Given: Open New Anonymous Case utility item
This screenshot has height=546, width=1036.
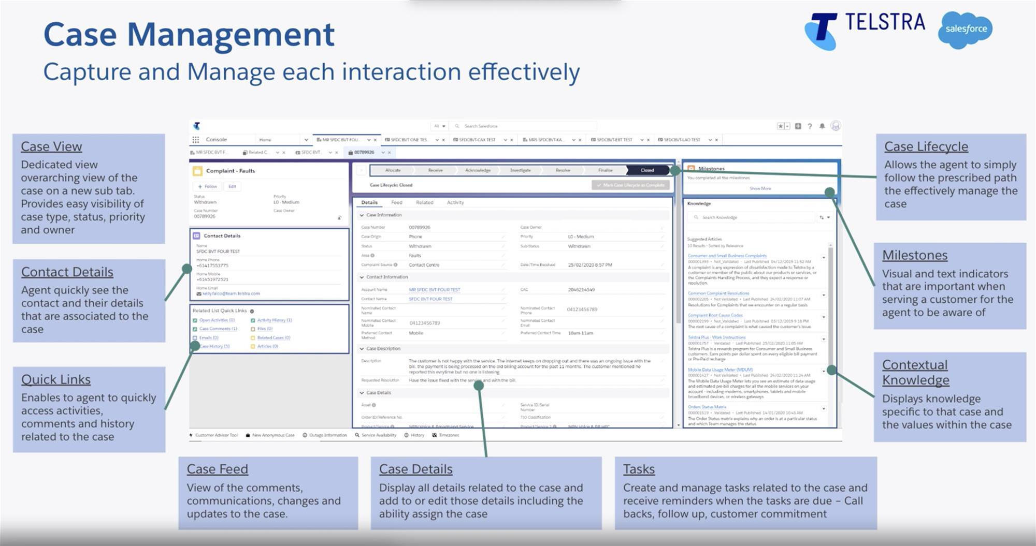Looking at the screenshot, I should click(270, 435).
